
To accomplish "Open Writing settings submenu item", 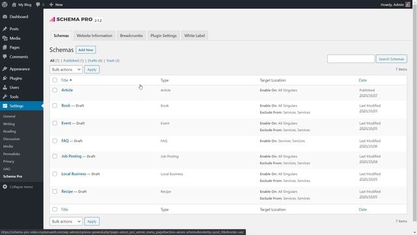I will (8, 124).
